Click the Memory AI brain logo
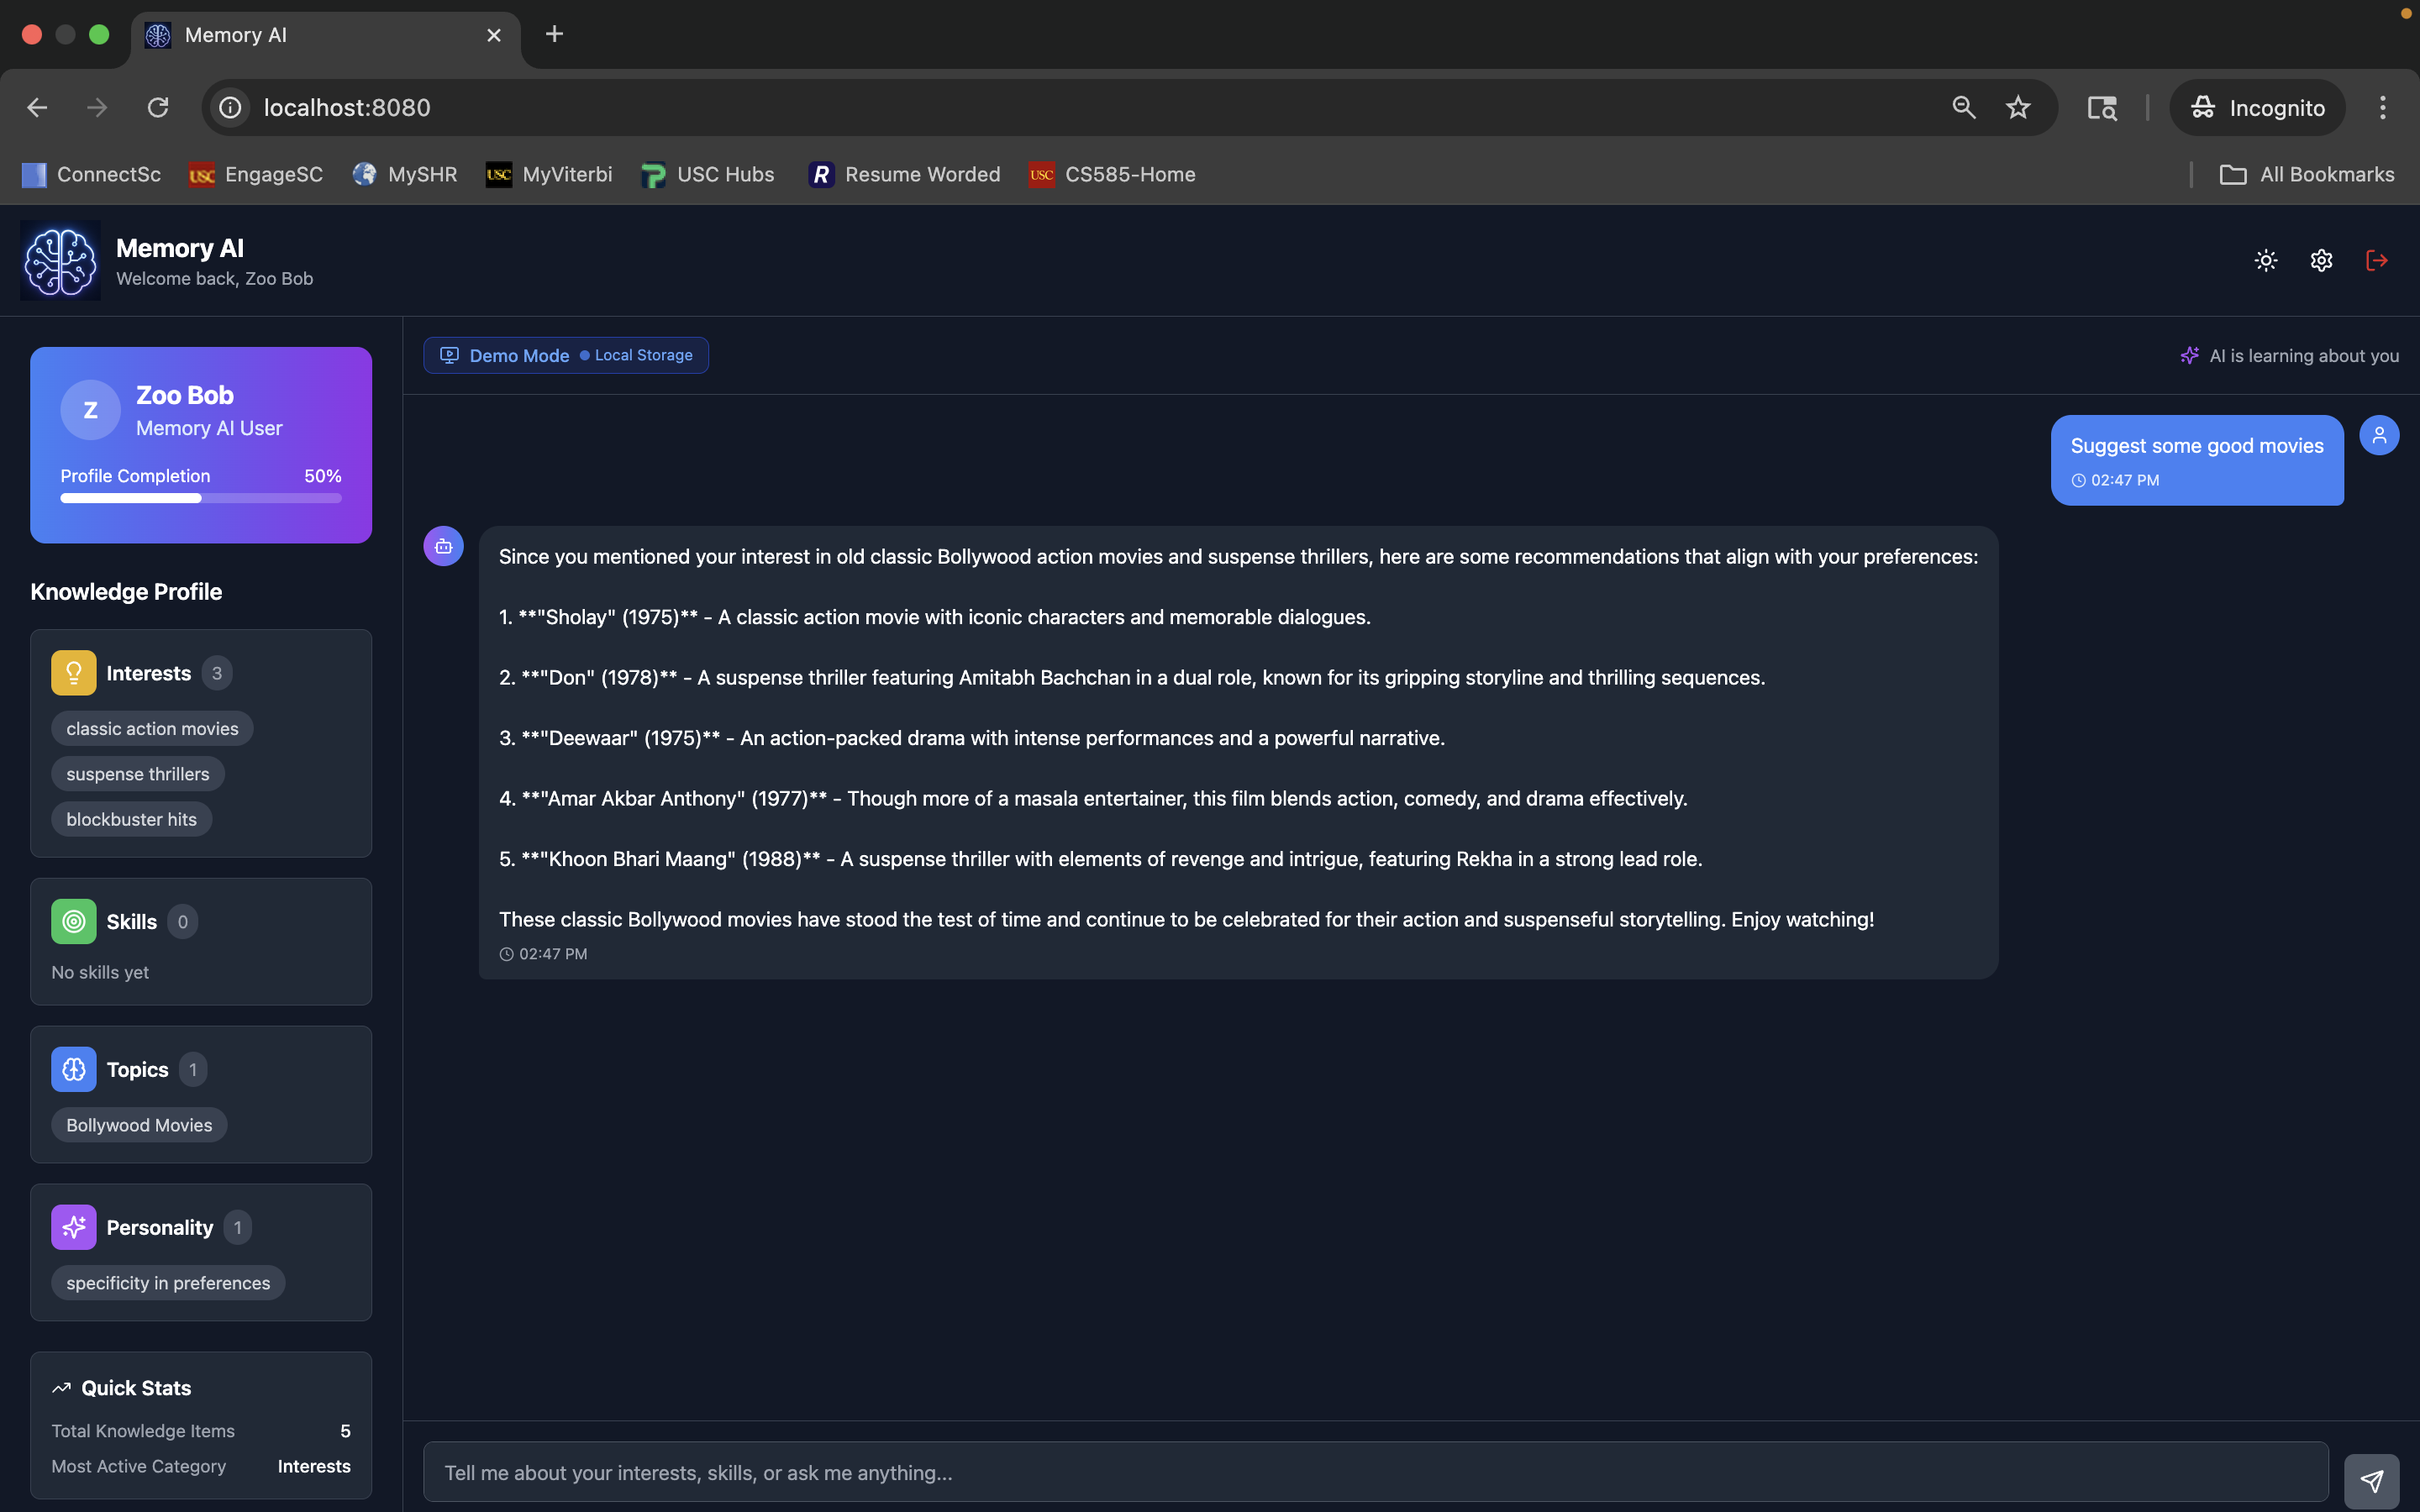The width and height of the screenshot is (2420, 1512). (60, 261)
